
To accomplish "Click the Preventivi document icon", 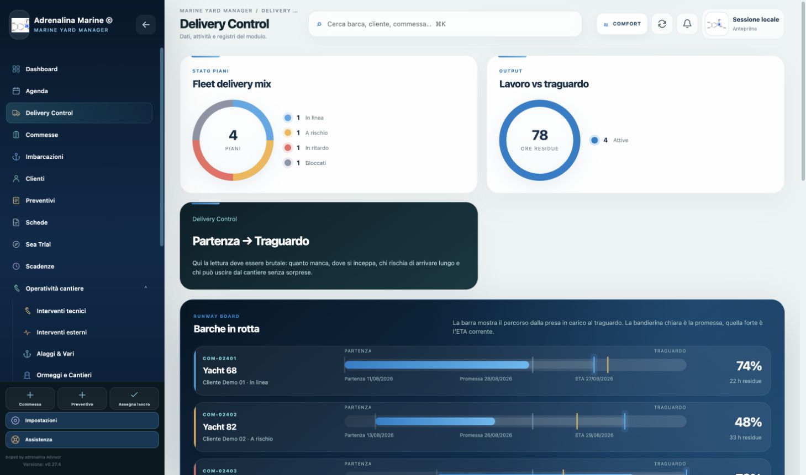I will (16, 200).
